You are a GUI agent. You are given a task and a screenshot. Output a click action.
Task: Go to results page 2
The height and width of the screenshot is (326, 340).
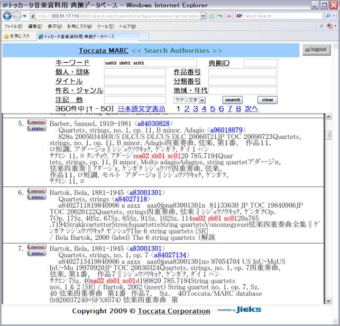coord(187,108)
